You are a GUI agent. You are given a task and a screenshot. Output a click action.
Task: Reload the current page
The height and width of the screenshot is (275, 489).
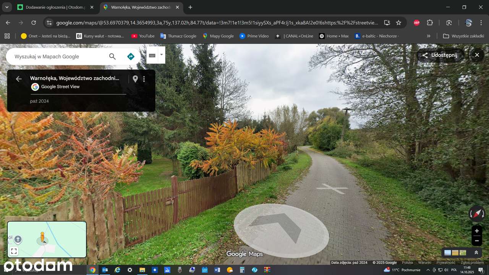[34, 23]
